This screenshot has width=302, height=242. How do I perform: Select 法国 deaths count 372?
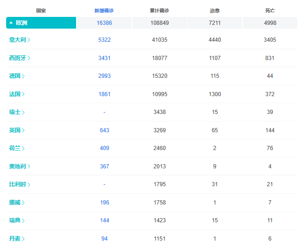pyautogui.click(x=270, y=94)
